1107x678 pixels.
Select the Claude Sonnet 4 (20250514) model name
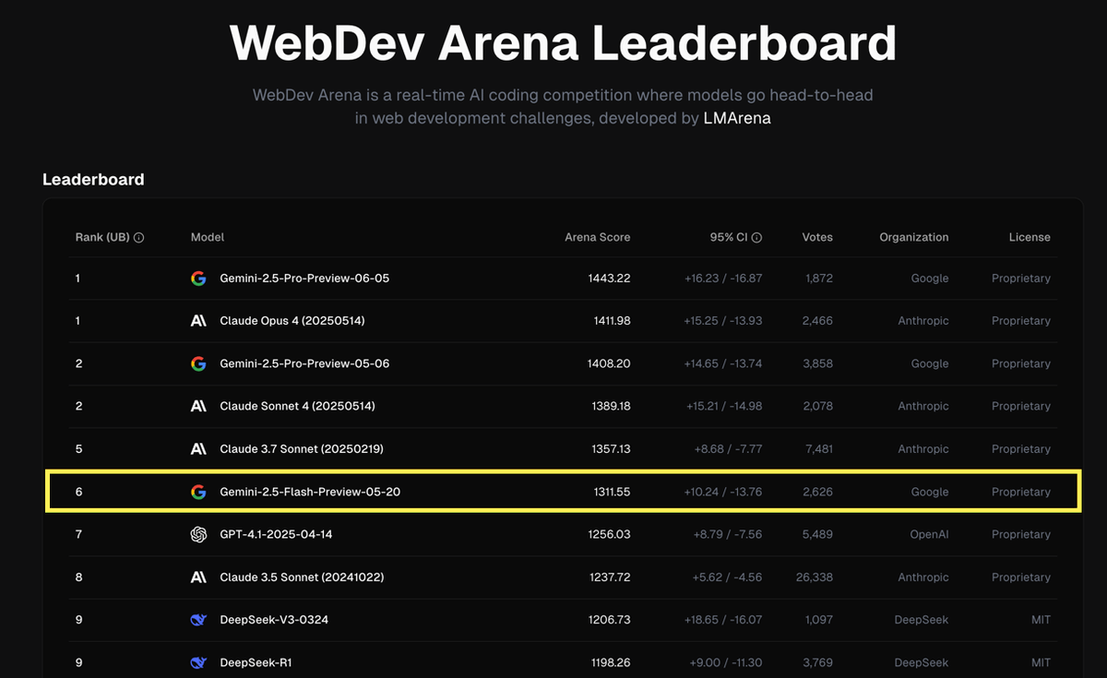point(297,406)
